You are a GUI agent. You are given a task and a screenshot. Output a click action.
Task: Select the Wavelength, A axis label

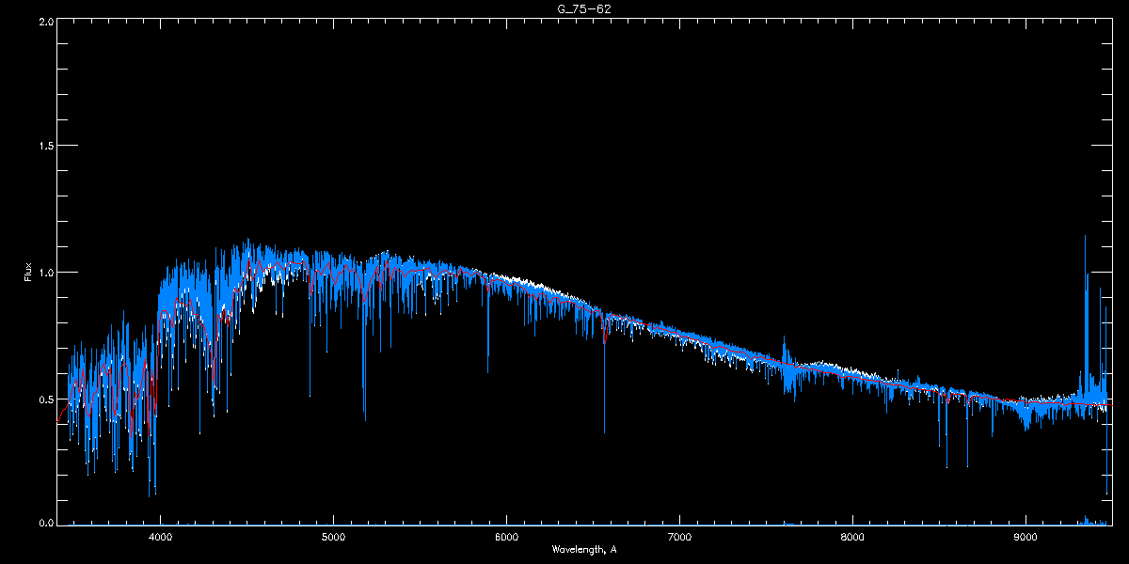(584, 549)
